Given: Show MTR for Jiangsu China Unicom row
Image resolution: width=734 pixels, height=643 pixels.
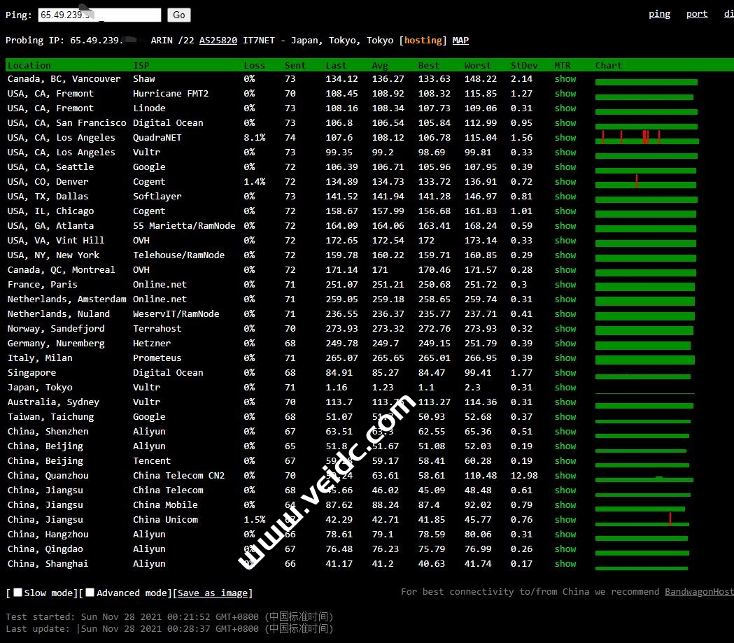Looking at the screenshot, I should coord(565,519).
